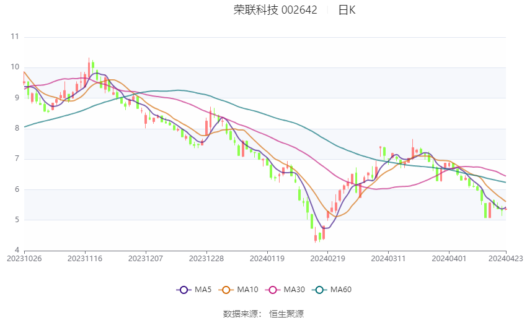Hide the MA10 series via its label
This screenshot has width=527, height=320.
click(x=248, y=289)
